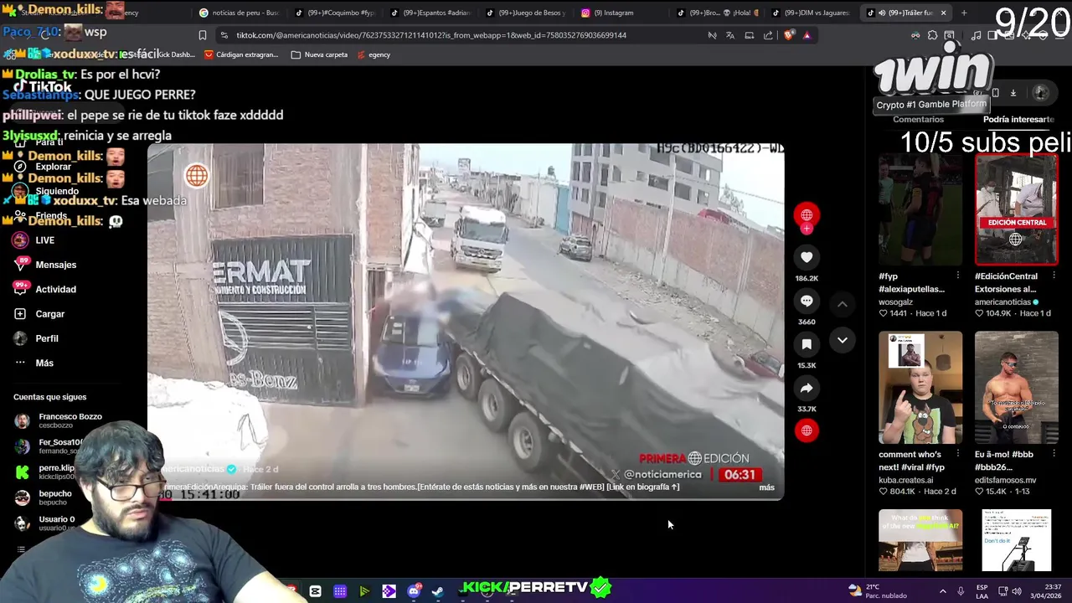This screenshot has height=603, width=1072.
Task: Expand the video caption with 'más'
Action: click(x=766, y=487)
